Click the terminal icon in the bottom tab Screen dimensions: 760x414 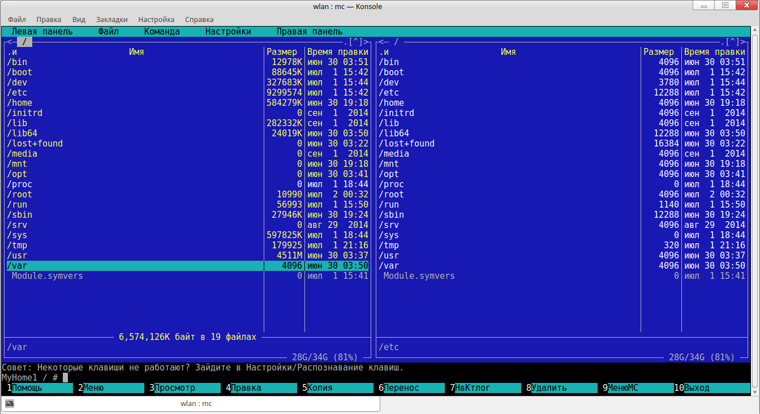pyautogui.click(x=10, y=403)
